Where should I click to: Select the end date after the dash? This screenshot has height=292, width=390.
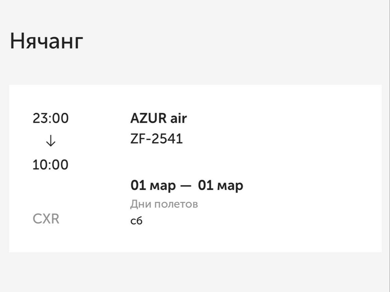click(x=220, y=186)
